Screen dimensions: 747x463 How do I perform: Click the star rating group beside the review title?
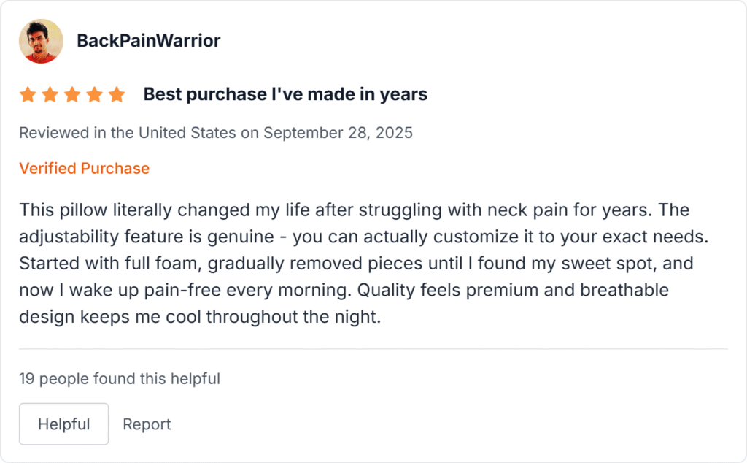tap(73, 93)
